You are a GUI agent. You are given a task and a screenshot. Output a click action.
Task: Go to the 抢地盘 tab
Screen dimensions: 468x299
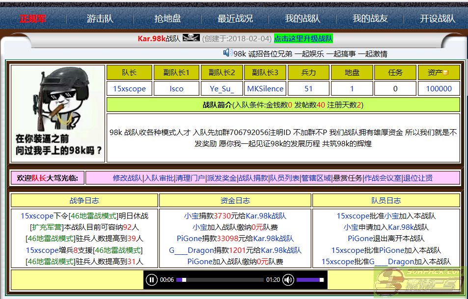pos(167,19)
